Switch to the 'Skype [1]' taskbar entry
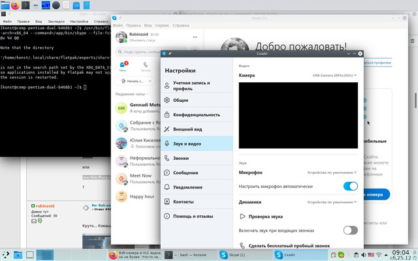 [245, 255]
